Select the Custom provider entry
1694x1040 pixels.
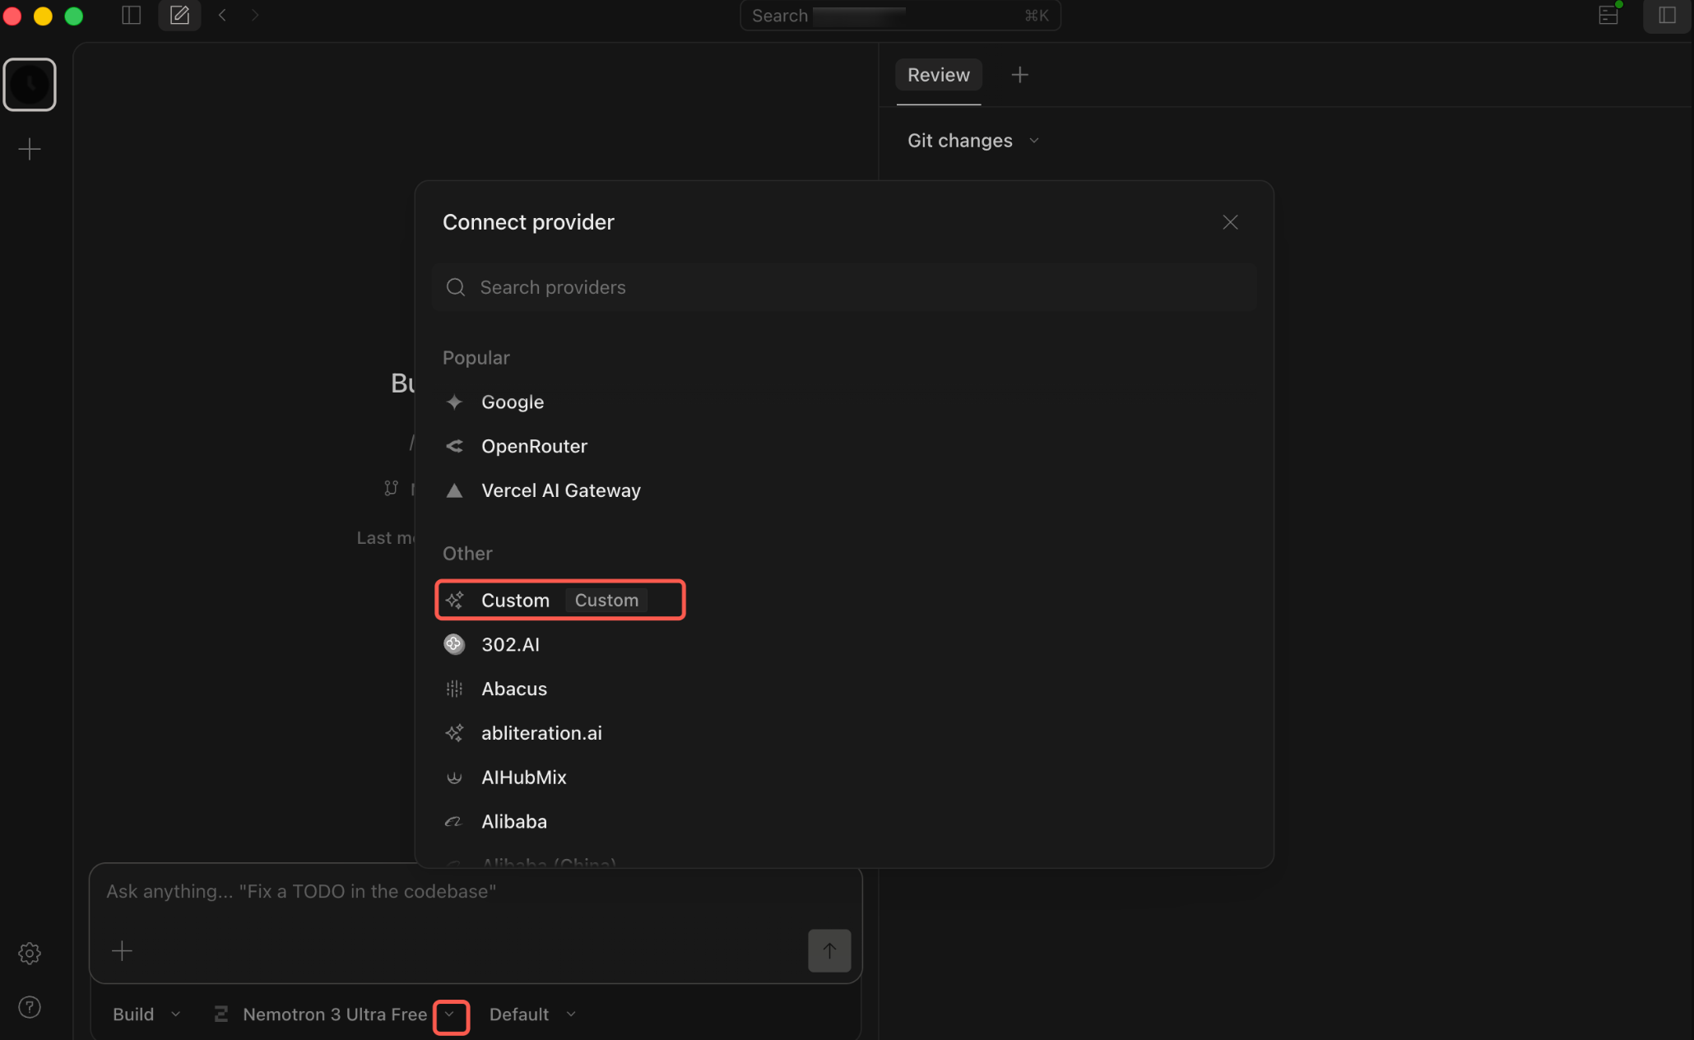pyautogui.click(x=559, y=600)
